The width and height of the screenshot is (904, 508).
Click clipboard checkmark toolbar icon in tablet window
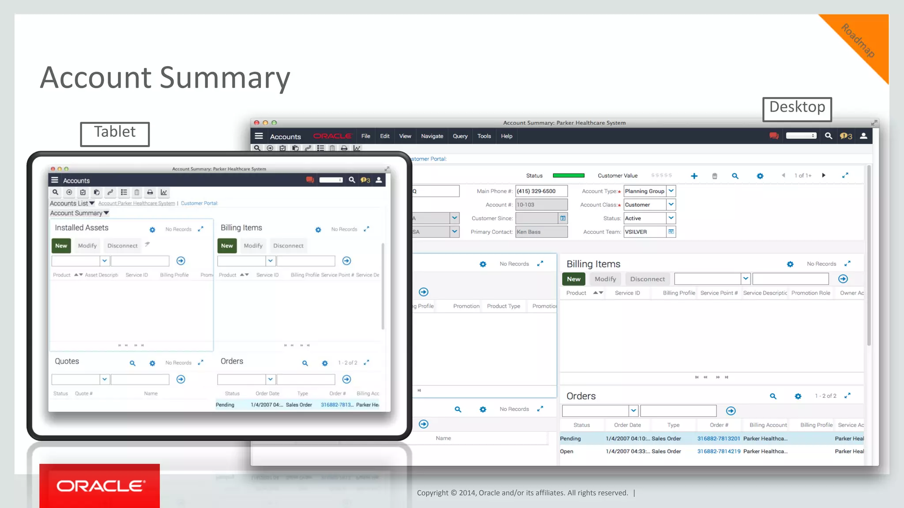coord(83,192)
